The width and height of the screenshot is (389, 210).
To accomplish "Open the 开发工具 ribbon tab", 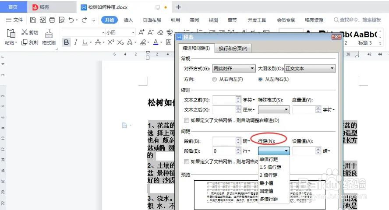I will click(x=257, y=20).
